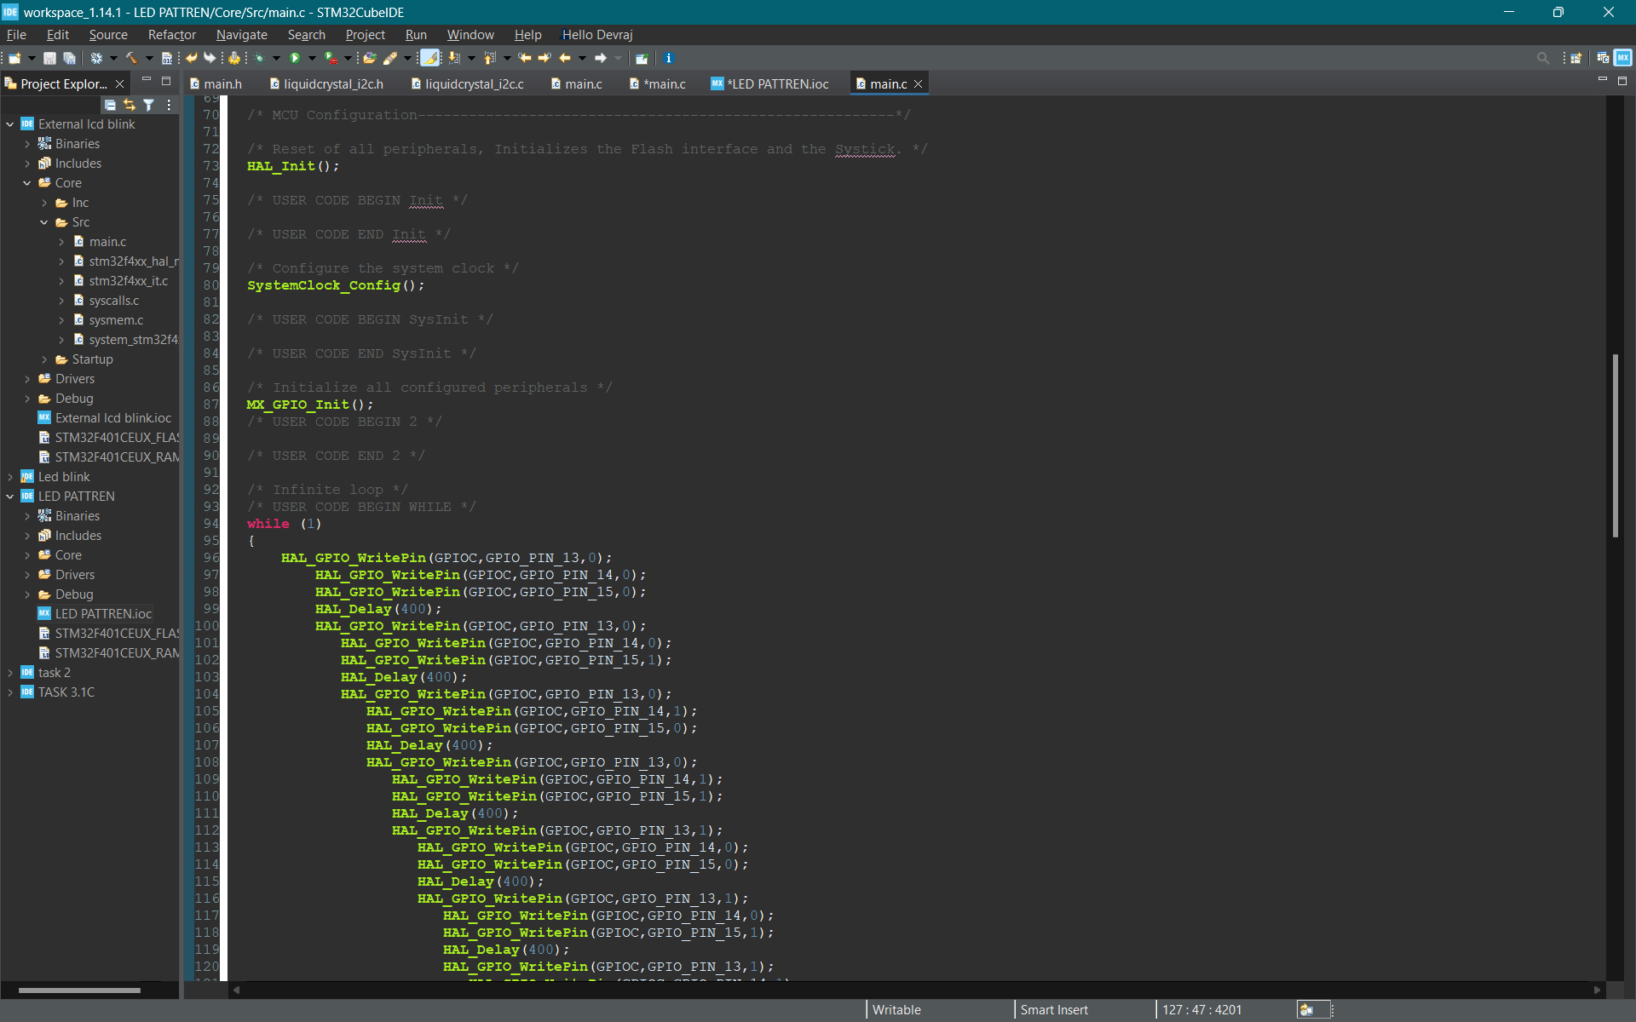Open dropdown arrow beside Build hammer
The width and height of the screenshot is (1636, 1022).
pos(149,58)
